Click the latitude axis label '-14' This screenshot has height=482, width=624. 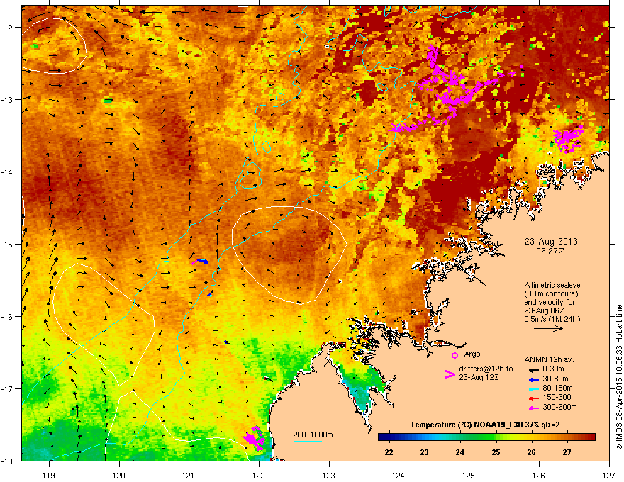coord(7,172)
